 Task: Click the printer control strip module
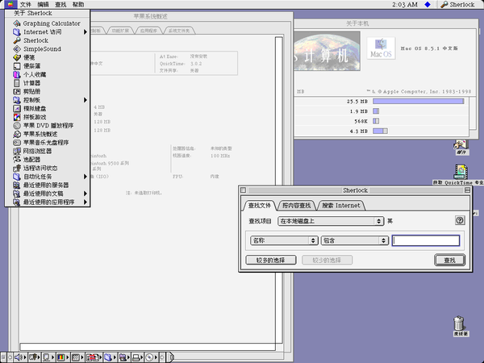136,357
